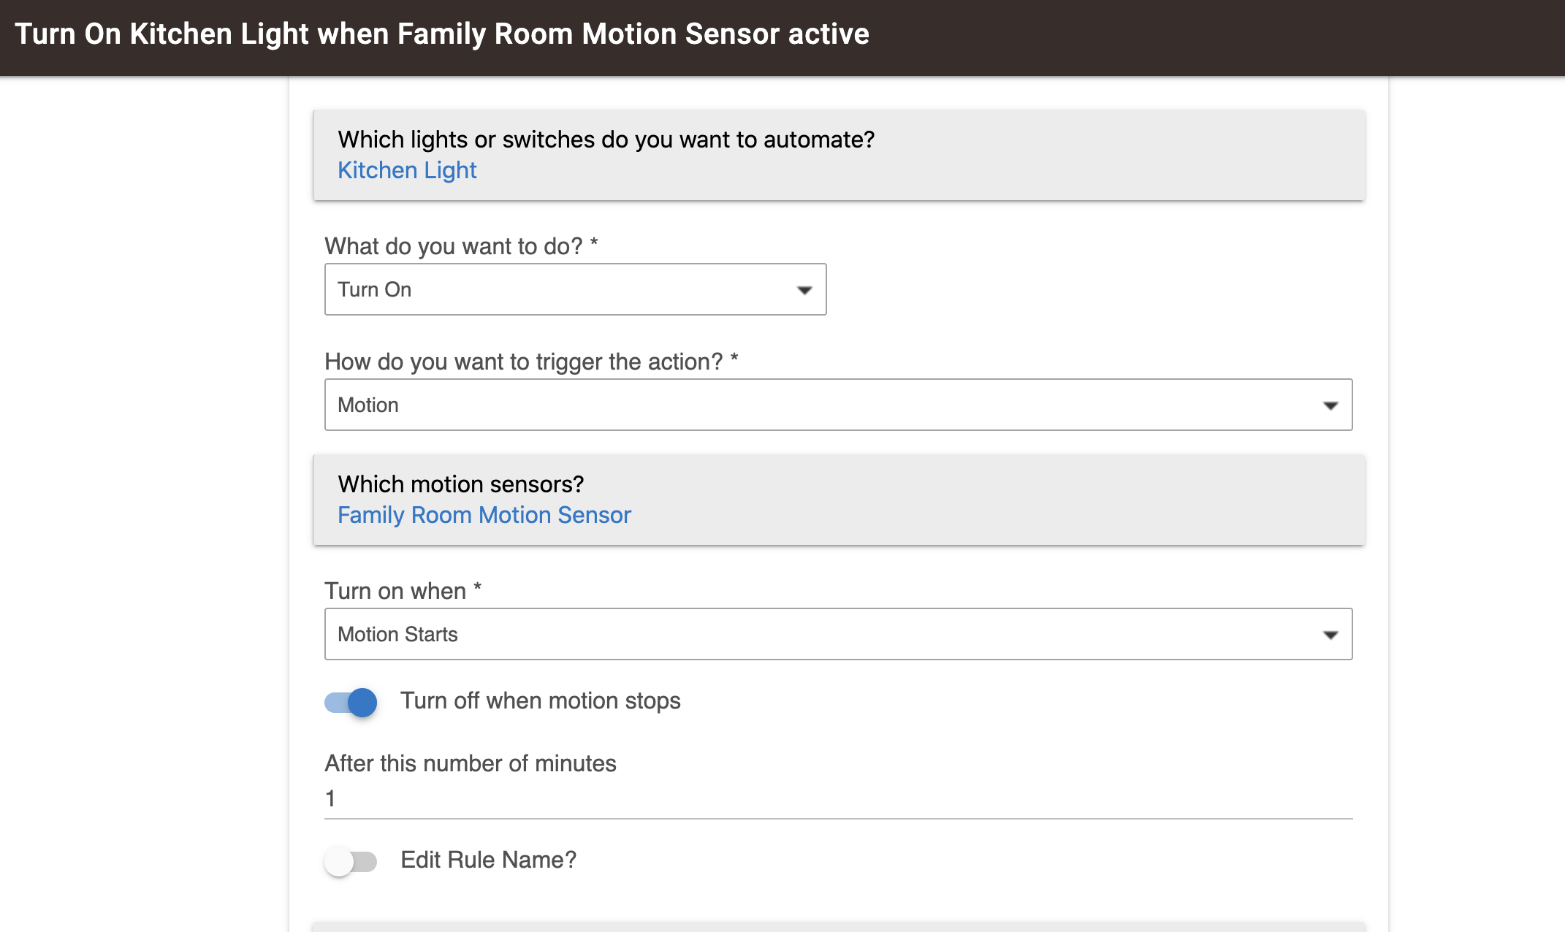This screenshot has height=932, width=1565.
Task: Open the Kitchen Light device link
Action: [x=407, y=170]
